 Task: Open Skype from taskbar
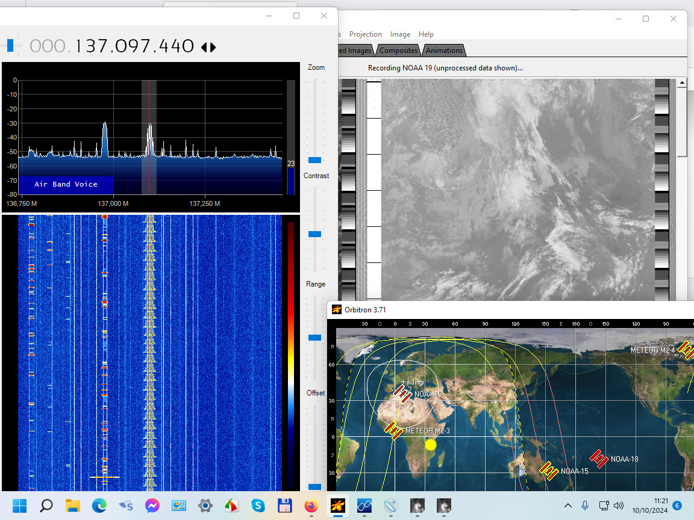[x=258, y=506]
